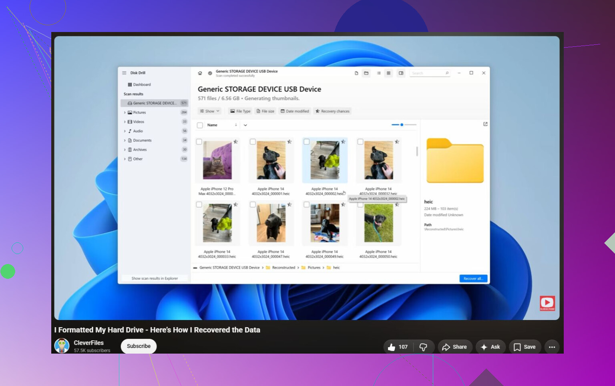The height and width of the screenshot is (386, 615).
Task: Switch to grid thumbnails layout
Action: [x=388, y=73]
